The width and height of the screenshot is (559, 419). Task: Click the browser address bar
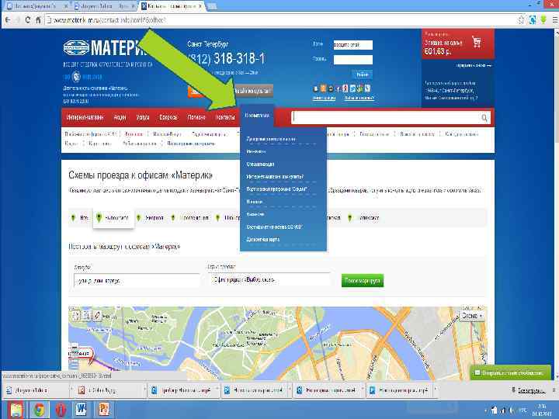coord(282,20)
